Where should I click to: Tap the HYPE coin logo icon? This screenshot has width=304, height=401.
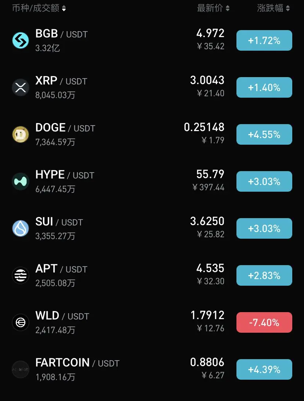click(x=21, y=181)
